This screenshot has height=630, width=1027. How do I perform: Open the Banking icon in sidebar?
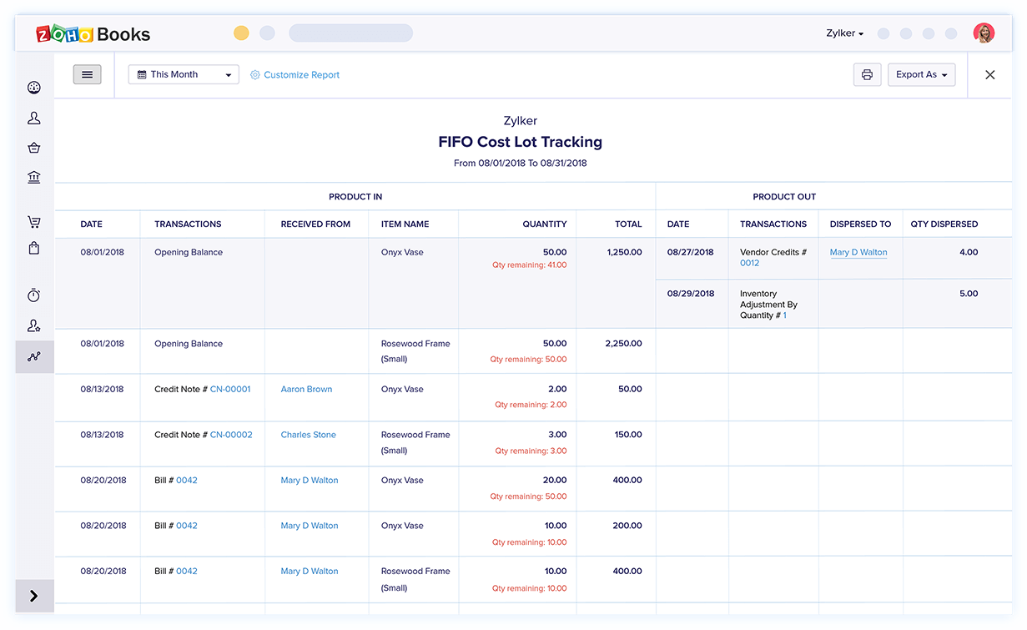point(34,177)
